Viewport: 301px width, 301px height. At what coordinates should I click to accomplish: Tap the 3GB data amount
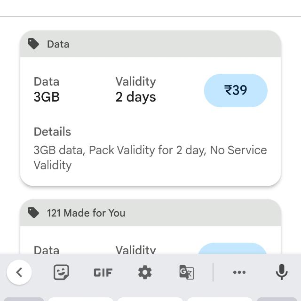click(47, 97)
